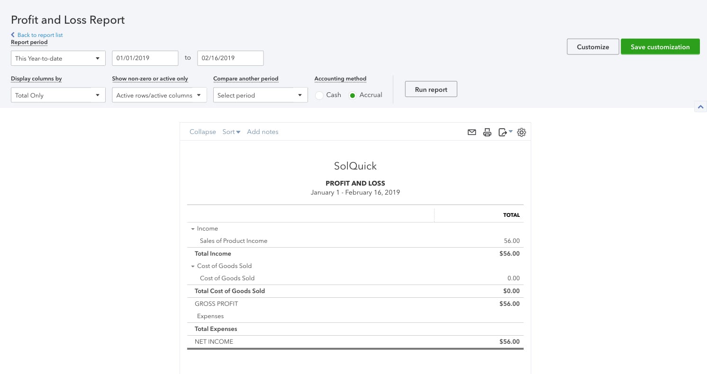Click NET INCOME $56.00 amount
Viewport: 707px width, 374px height.
[x=509, y=342]
